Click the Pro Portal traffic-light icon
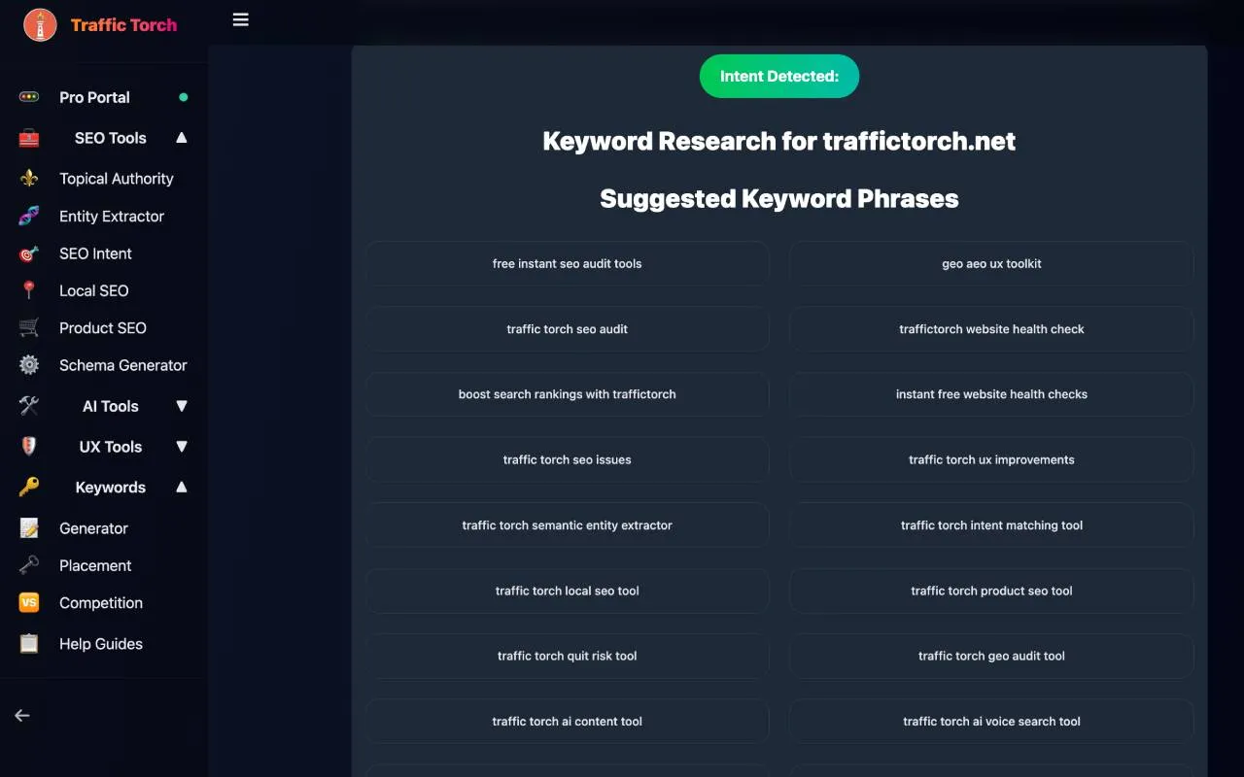 29,97
